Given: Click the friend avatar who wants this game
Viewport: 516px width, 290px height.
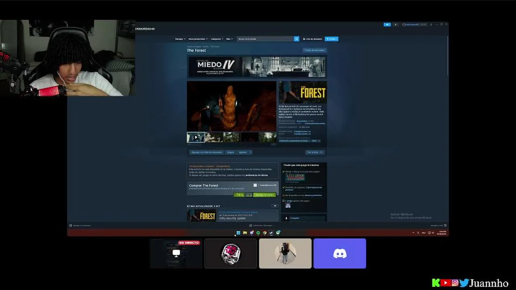Looking at the screenshot, I should tap(288, 205).
